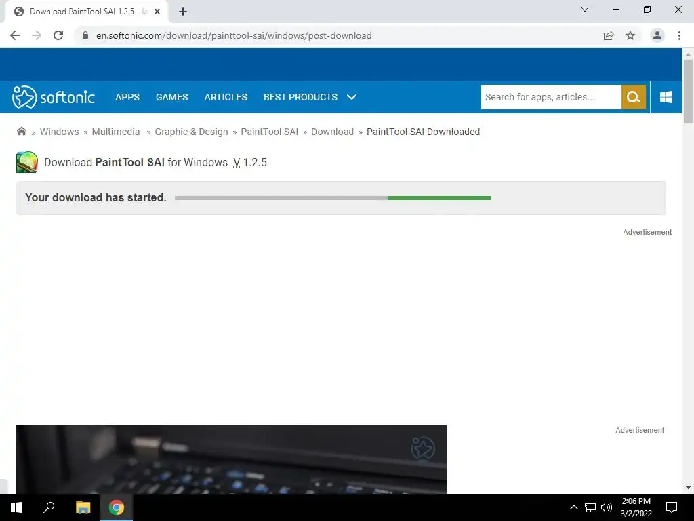Image resolution: width=694 pixels, height=521 pixels.
Task: Click the Search for apps input field
Action: [551, 97]
